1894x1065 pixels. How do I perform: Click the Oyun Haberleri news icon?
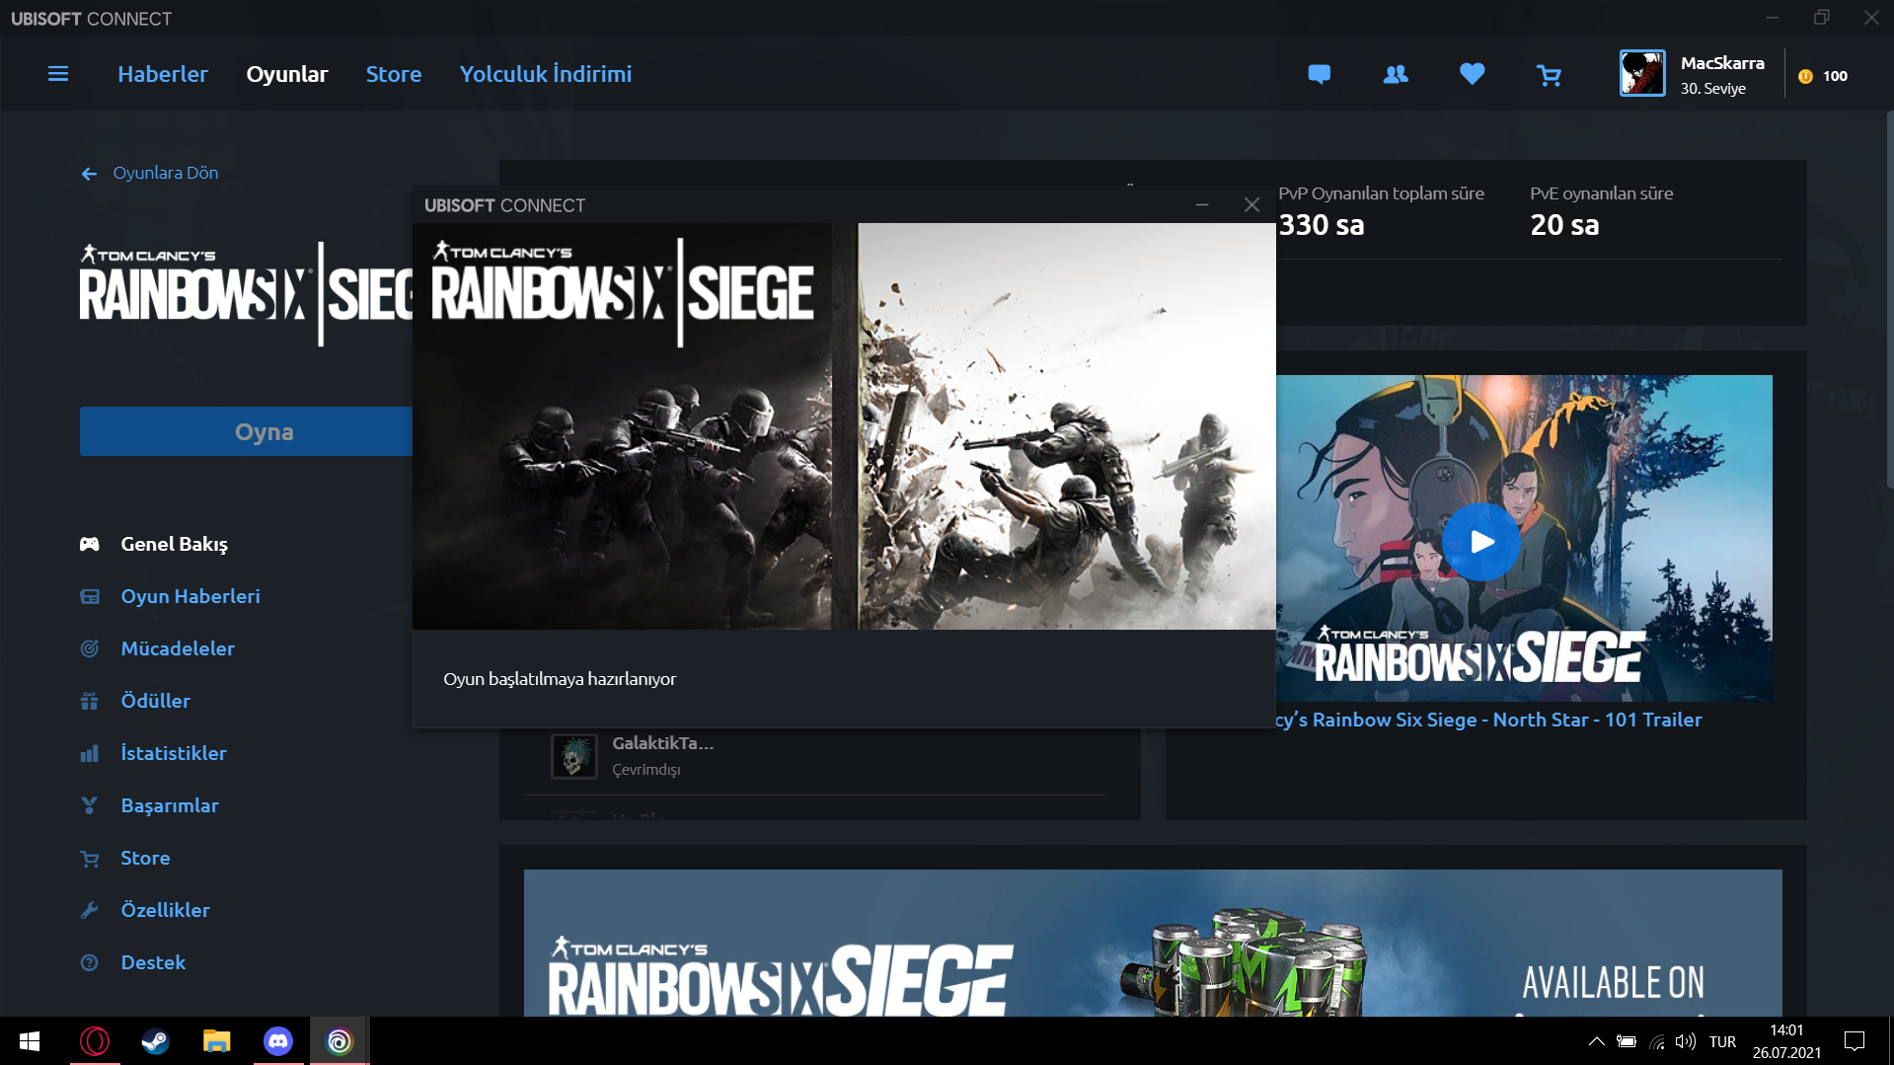tap(90, 596)
